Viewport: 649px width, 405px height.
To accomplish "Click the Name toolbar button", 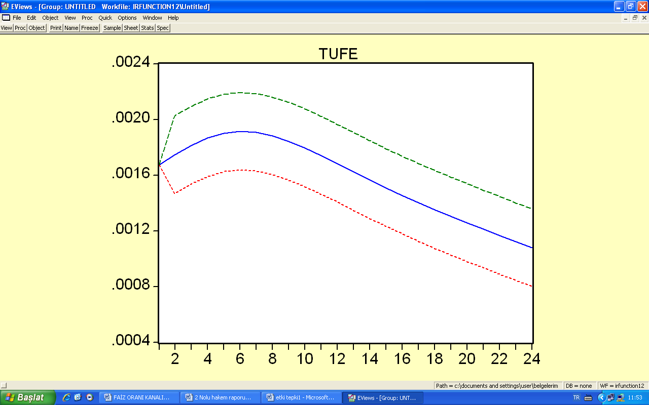I will pos(71,28).
